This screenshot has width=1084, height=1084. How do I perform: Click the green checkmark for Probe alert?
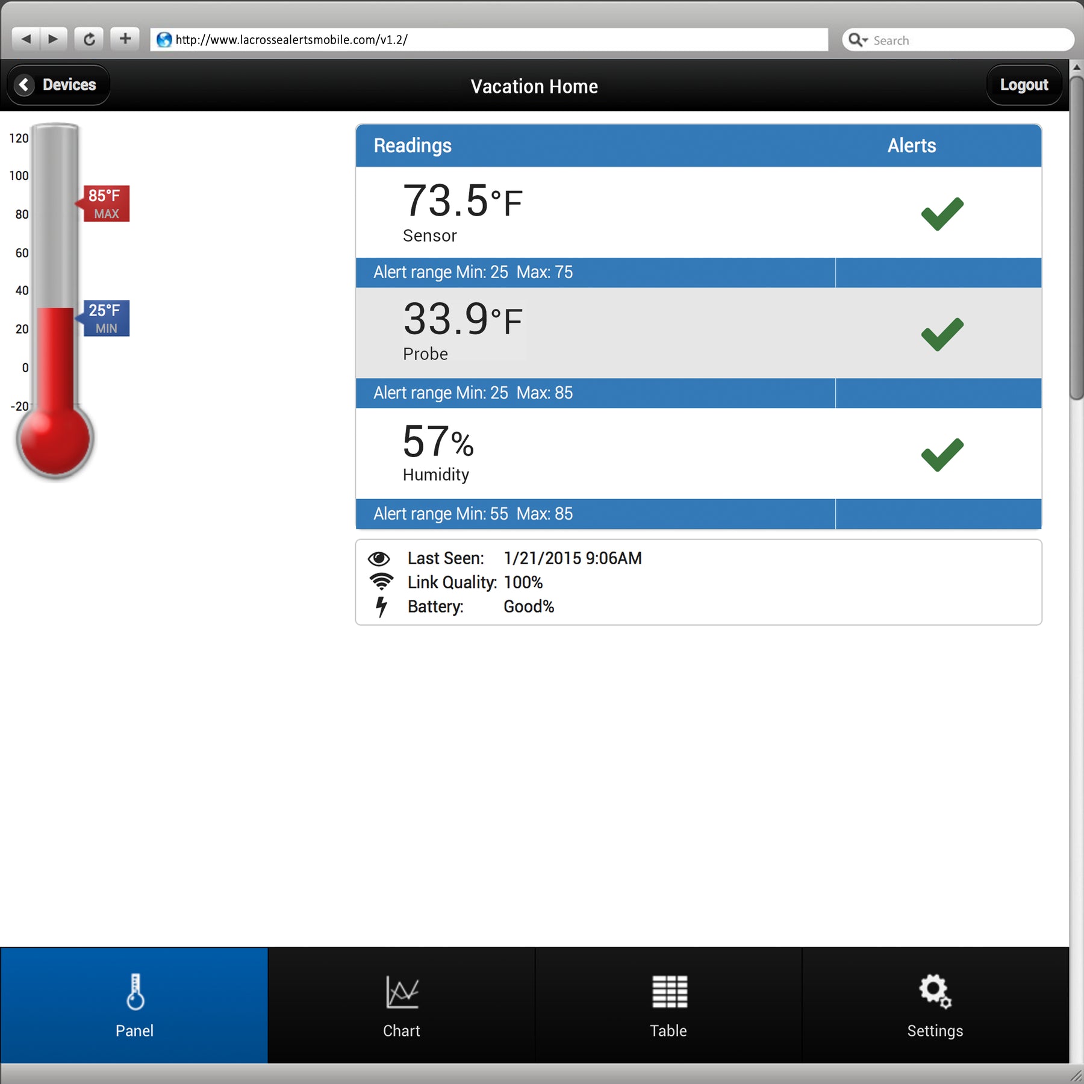(x=942, y=334)
